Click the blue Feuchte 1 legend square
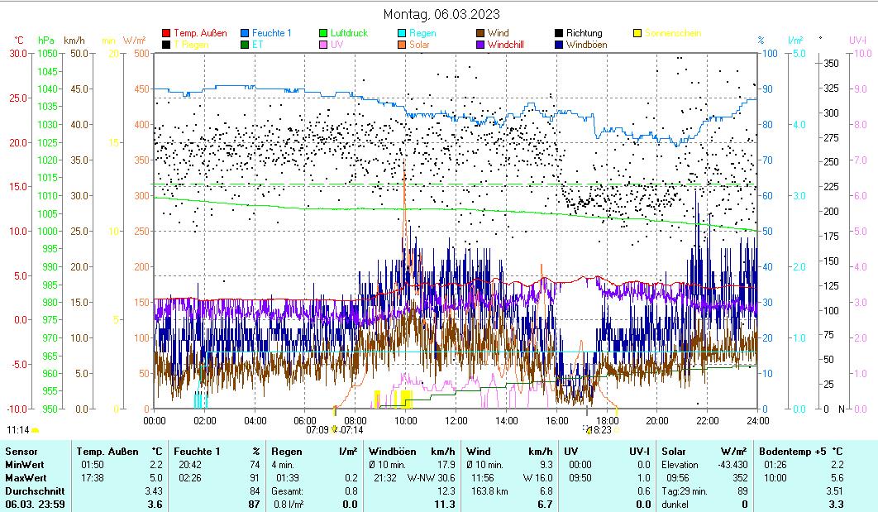The height and width of the screenshot is (512, 878). (x=246, y=34)
